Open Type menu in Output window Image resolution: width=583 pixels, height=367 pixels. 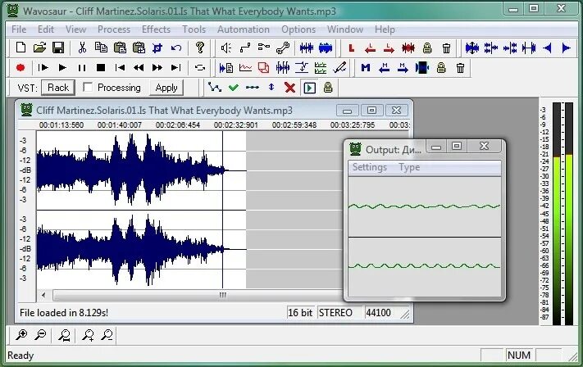pos(409,167)
